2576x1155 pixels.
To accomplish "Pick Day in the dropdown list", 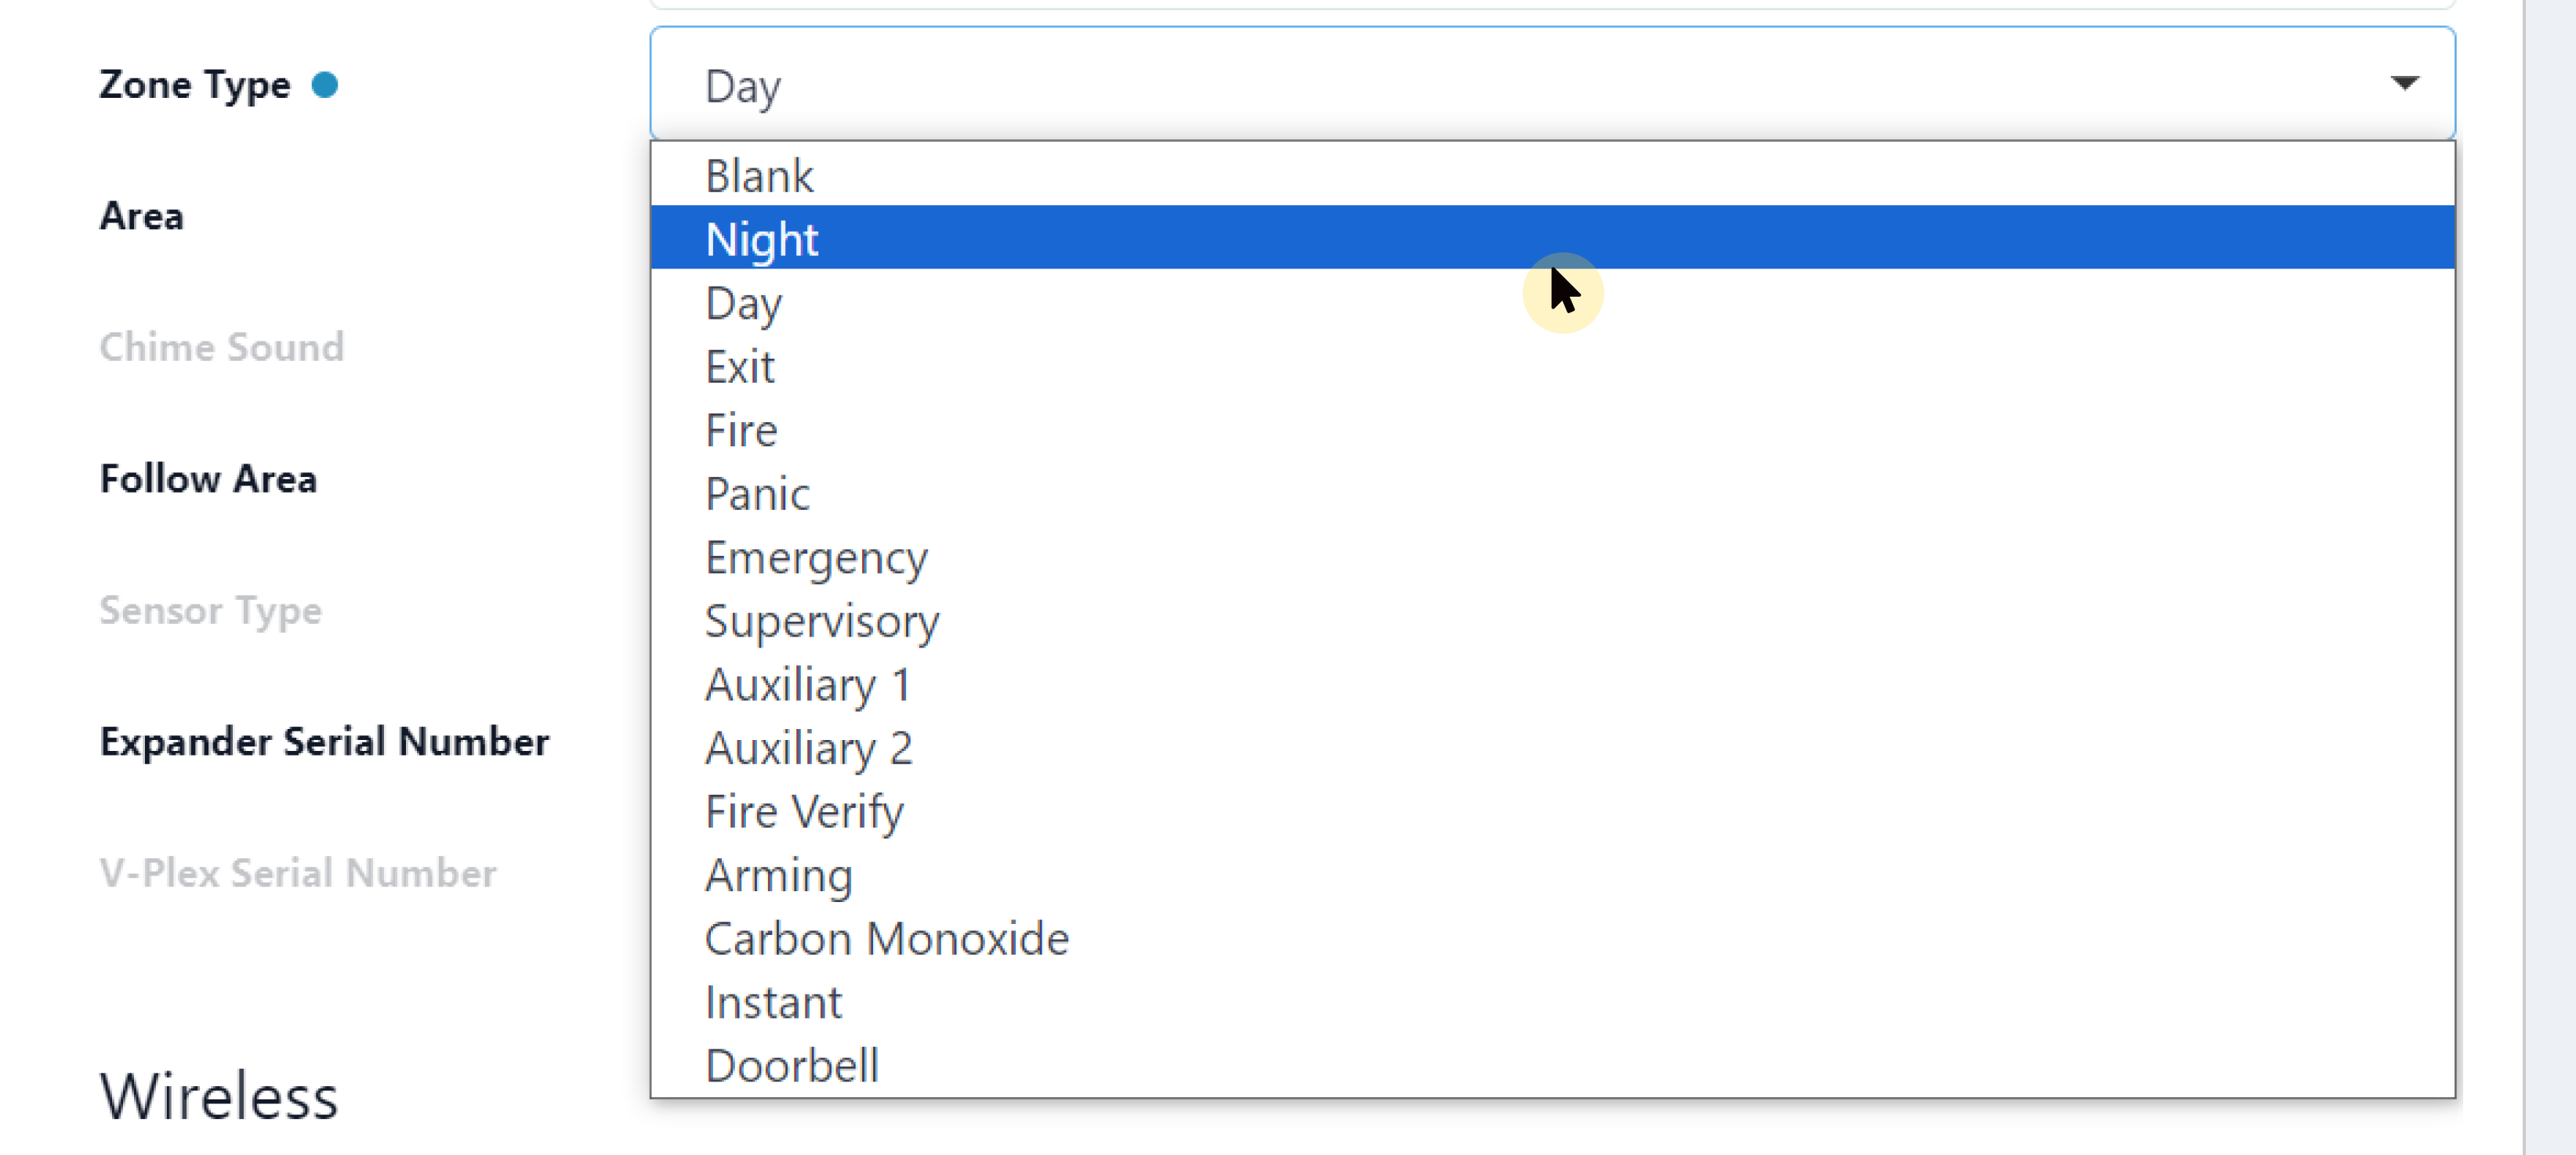I will (x=743, y=303).
